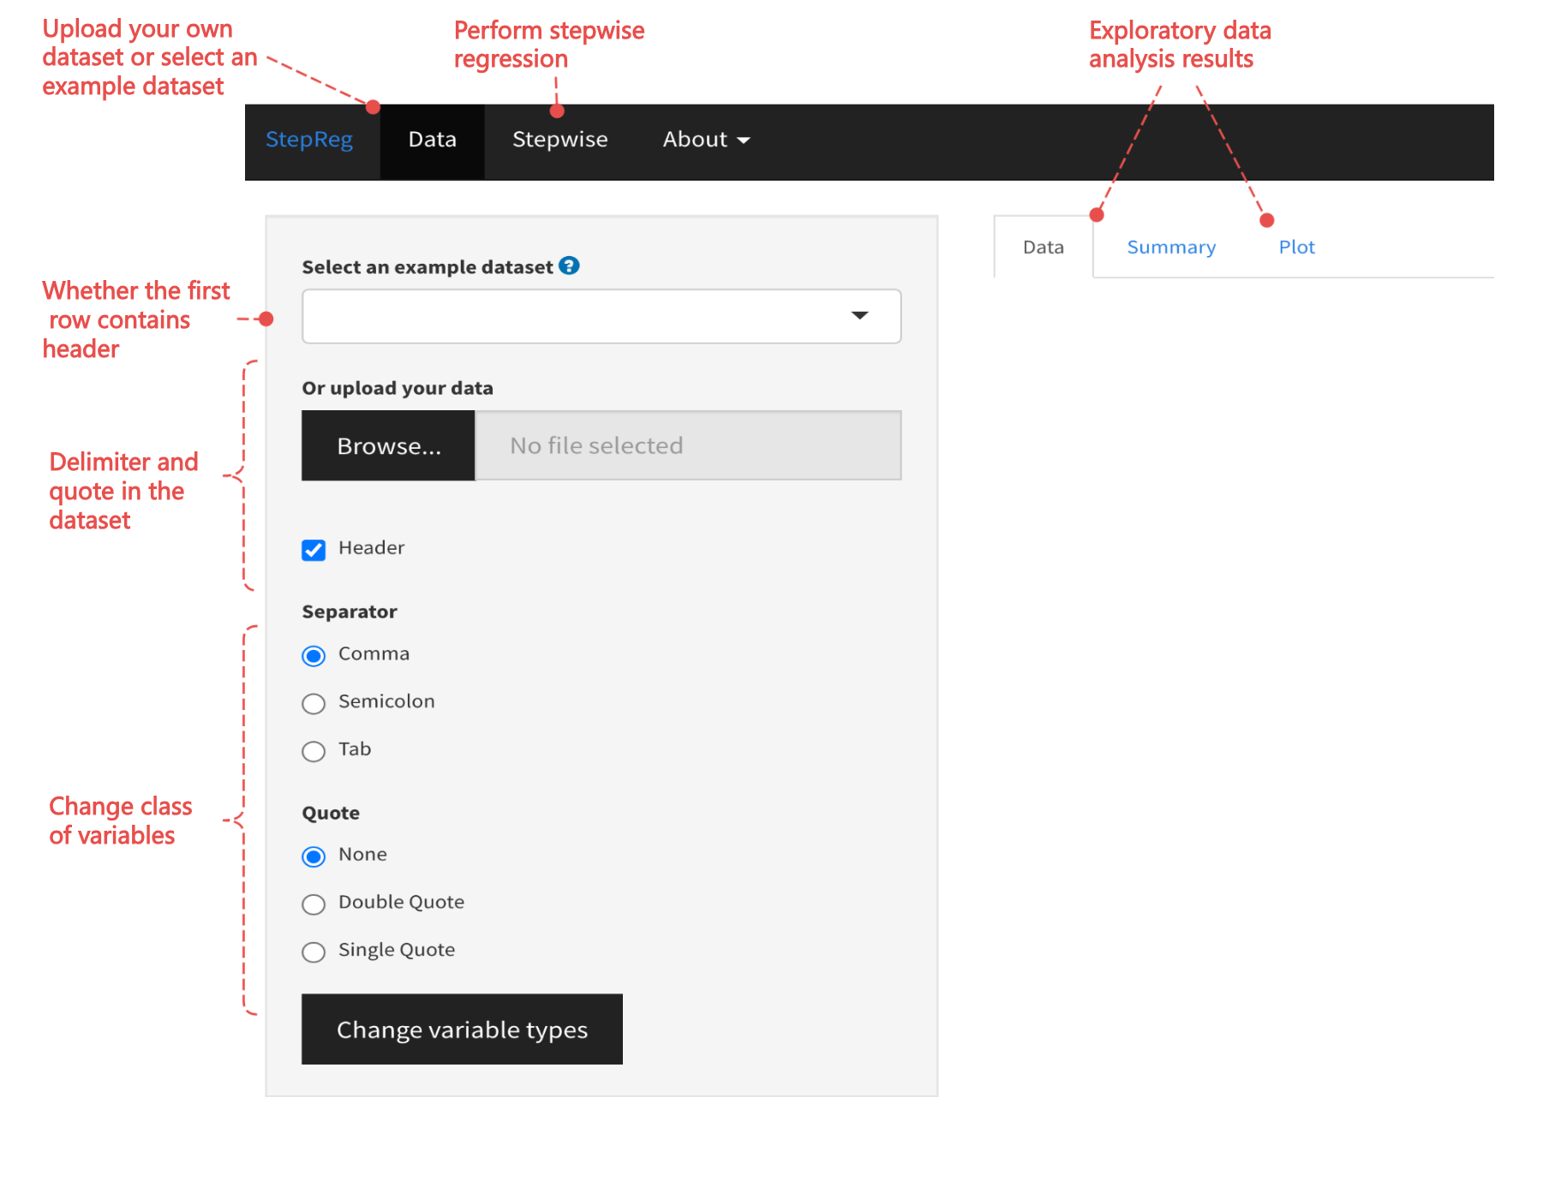Click the 'No file selected' field

(x=687, y=446)
